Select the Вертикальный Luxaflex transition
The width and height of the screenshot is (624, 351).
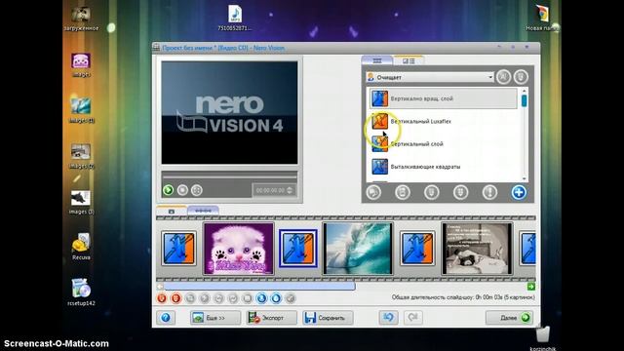tap(444, 121)
